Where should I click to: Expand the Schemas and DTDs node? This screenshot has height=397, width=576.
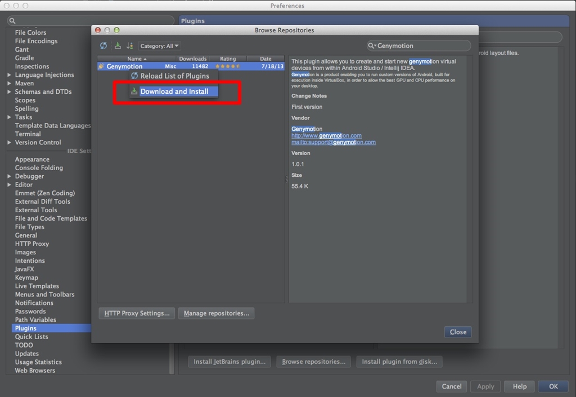point(9,92)
